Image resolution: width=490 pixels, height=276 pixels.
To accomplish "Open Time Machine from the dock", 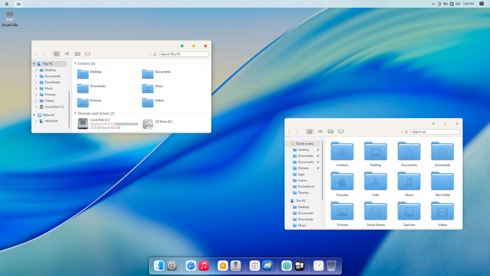I will click(286, 266).
